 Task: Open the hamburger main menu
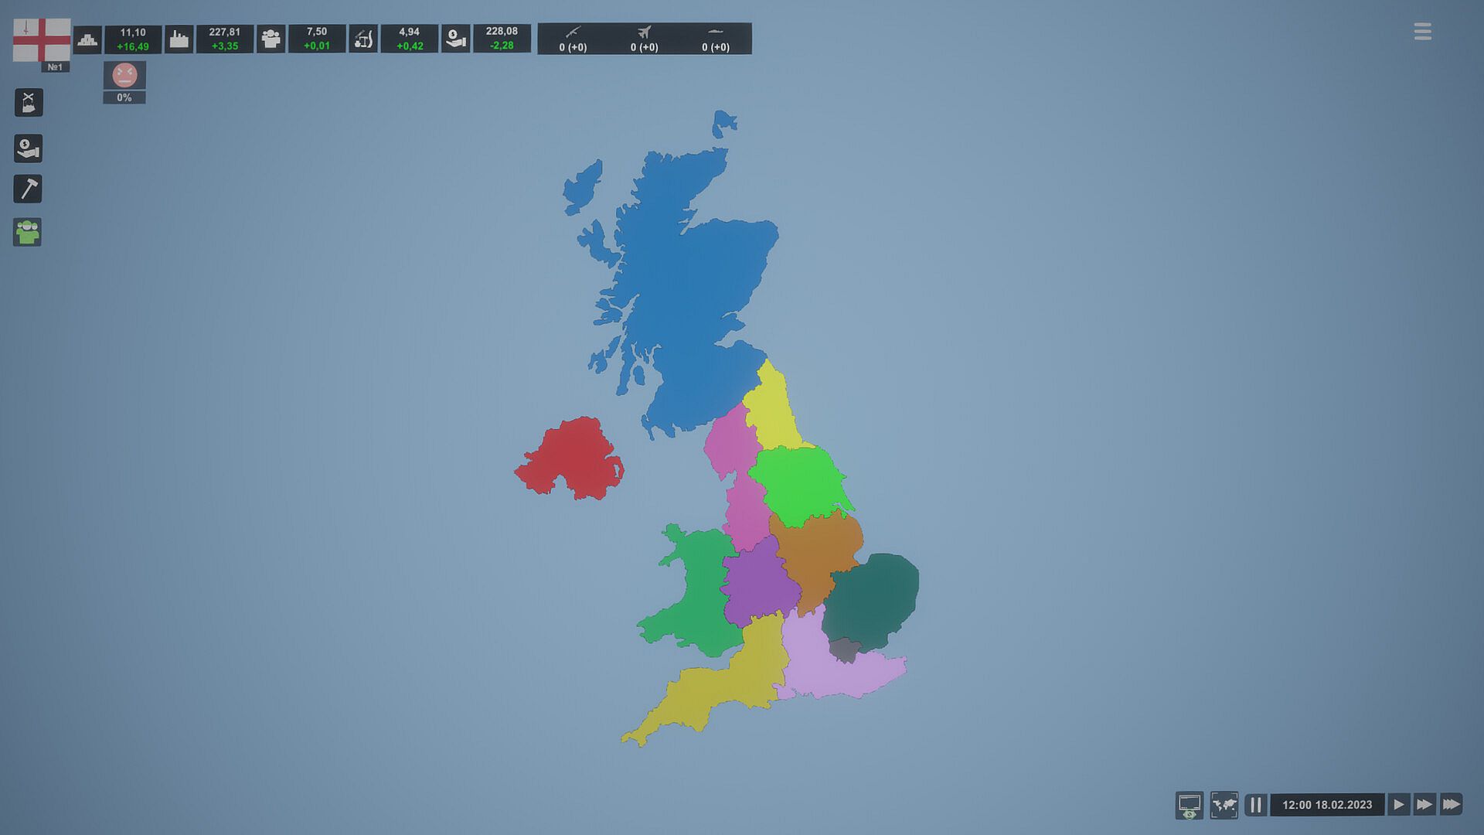click(1422, 32)
